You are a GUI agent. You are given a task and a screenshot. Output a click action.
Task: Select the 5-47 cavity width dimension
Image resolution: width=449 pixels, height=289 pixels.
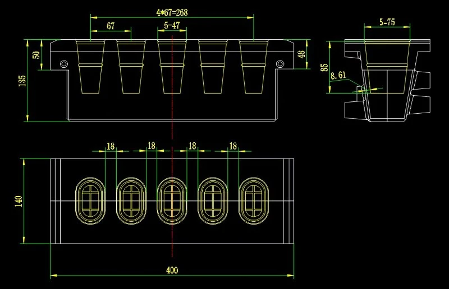tap(172, 25)
